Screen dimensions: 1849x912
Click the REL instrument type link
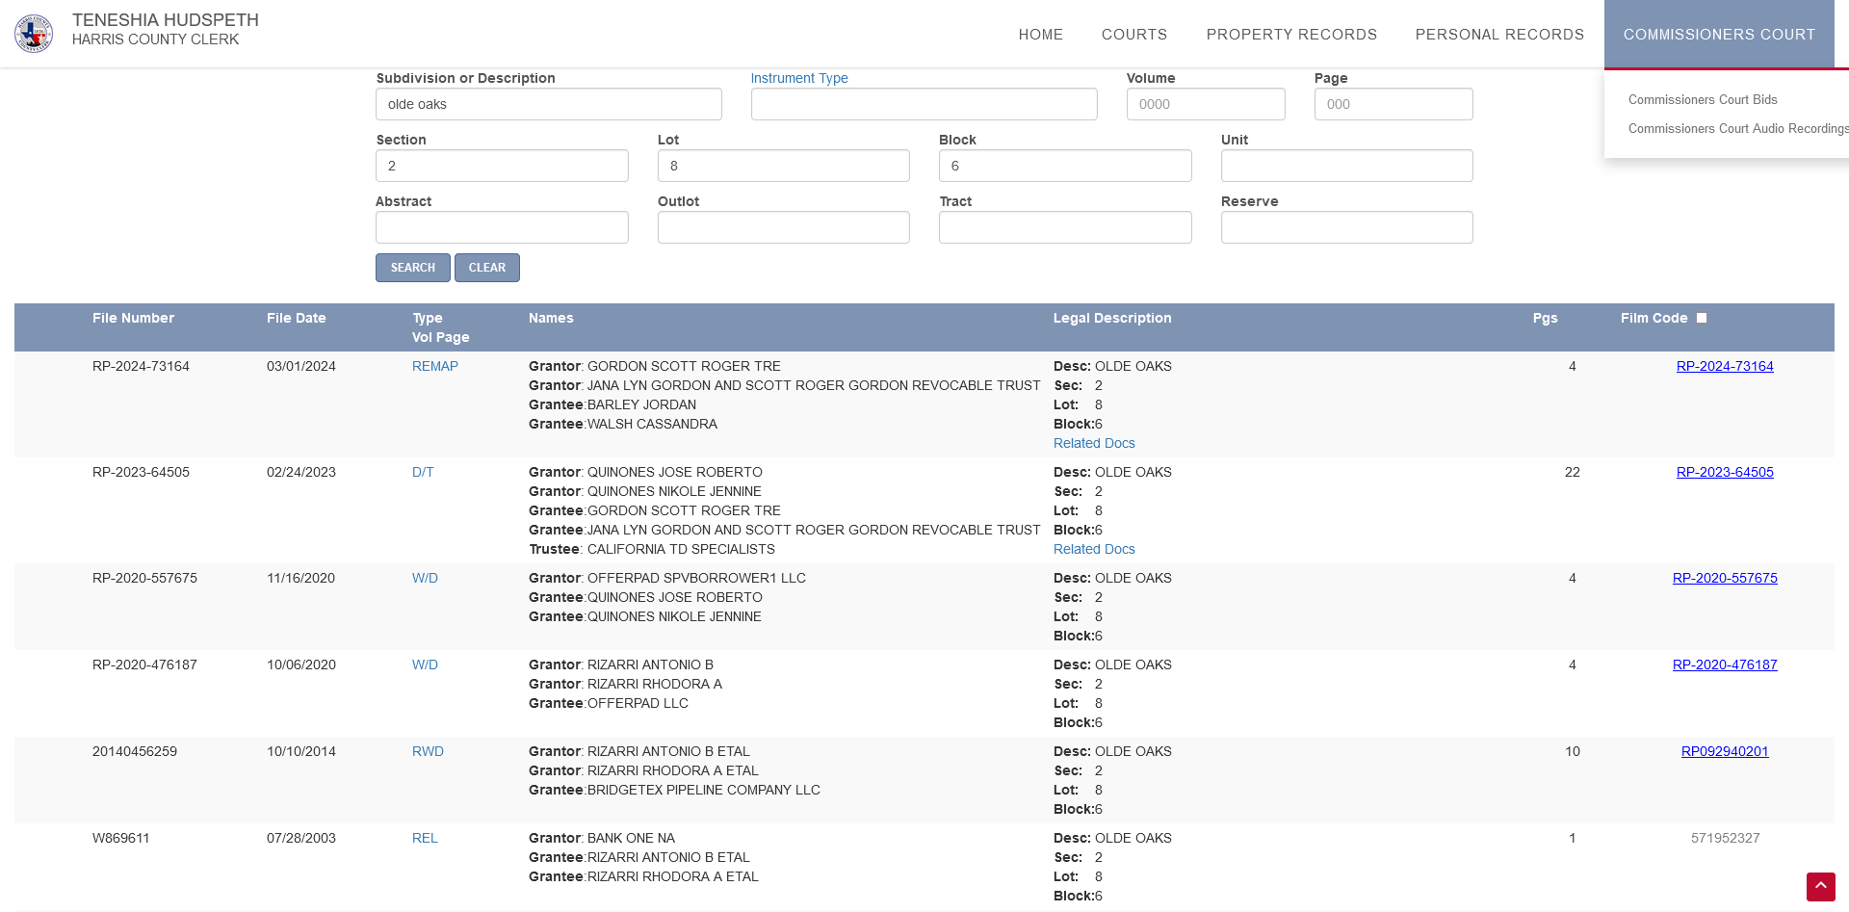coord(425,838)
